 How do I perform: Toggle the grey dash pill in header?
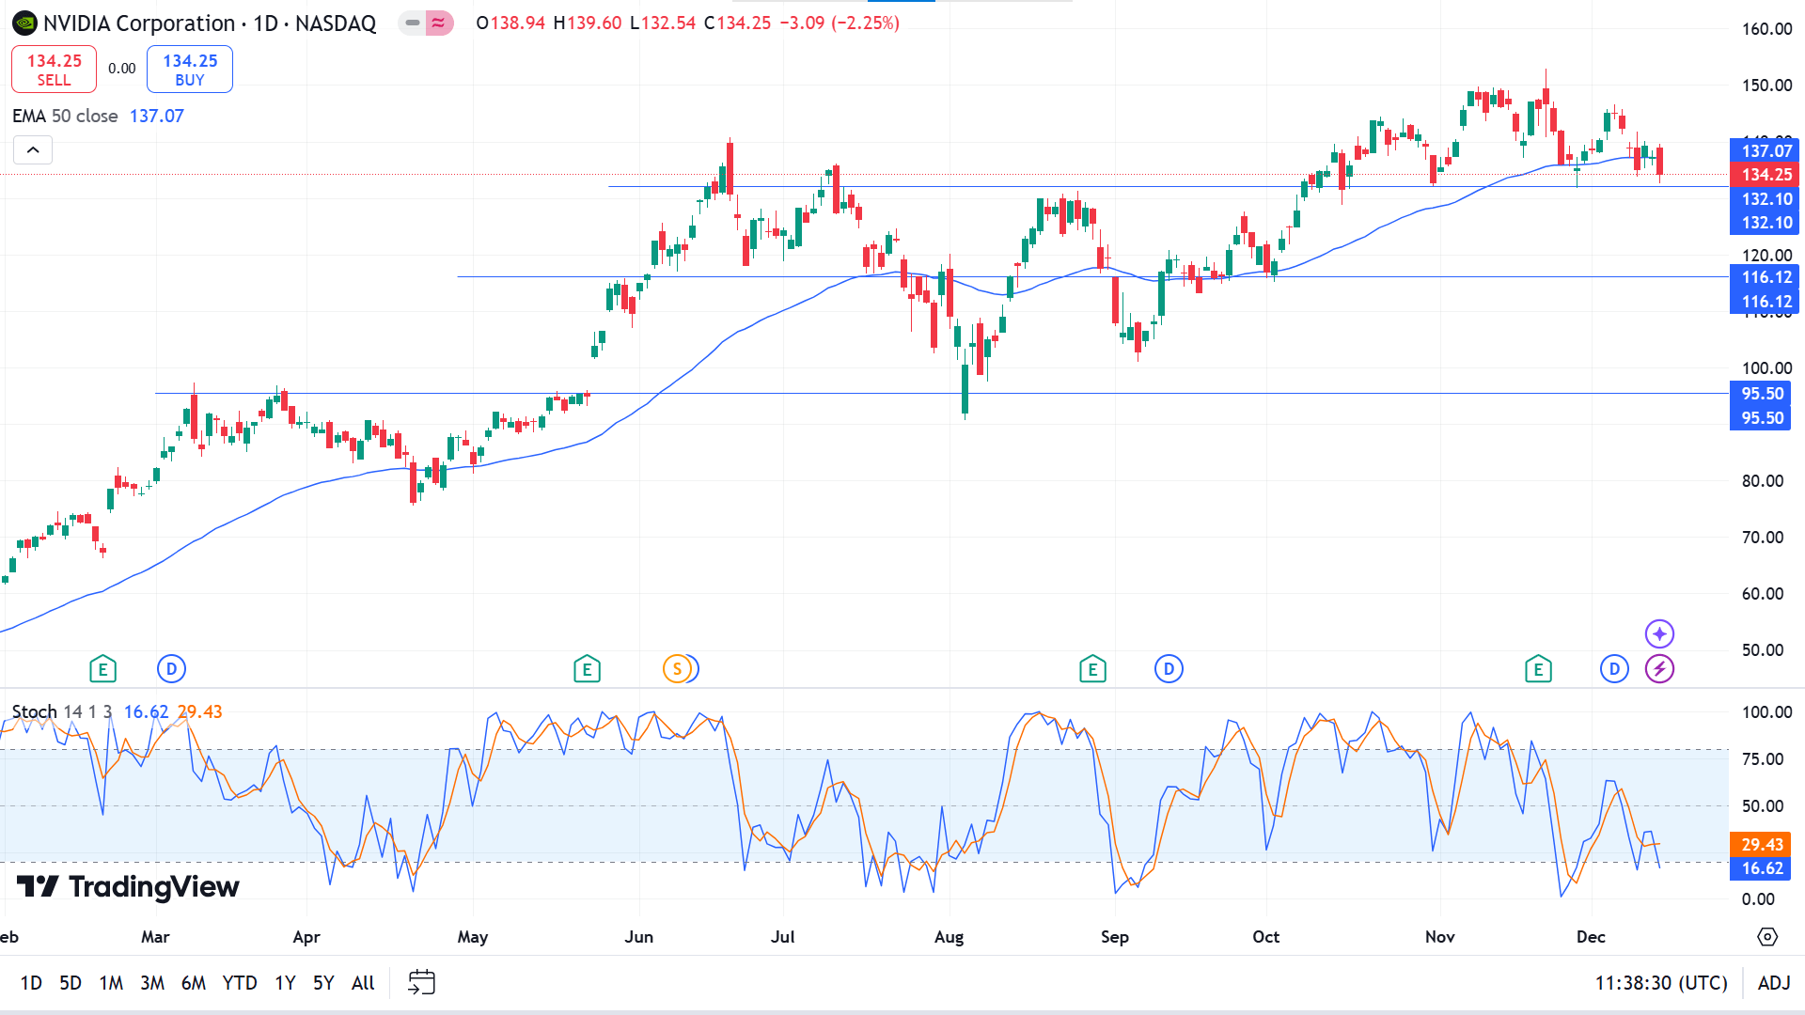[x=412, y=23]
